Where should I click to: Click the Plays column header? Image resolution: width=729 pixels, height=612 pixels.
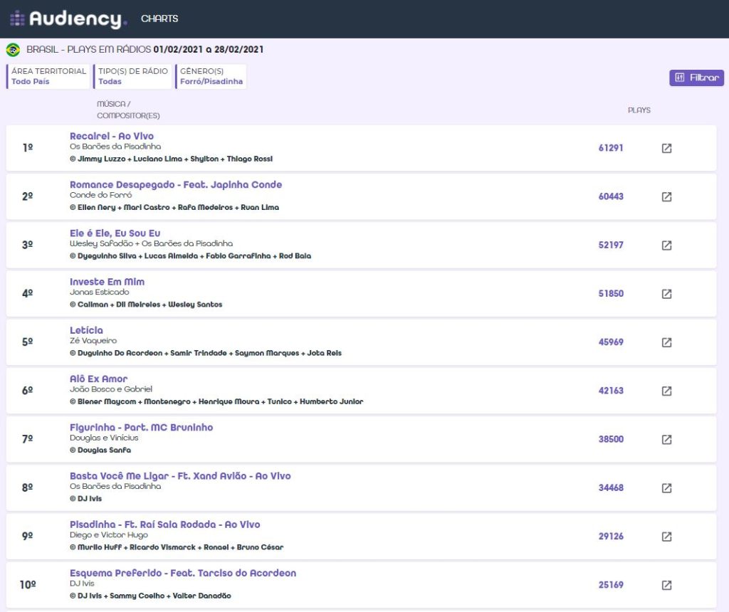[639, 110]
